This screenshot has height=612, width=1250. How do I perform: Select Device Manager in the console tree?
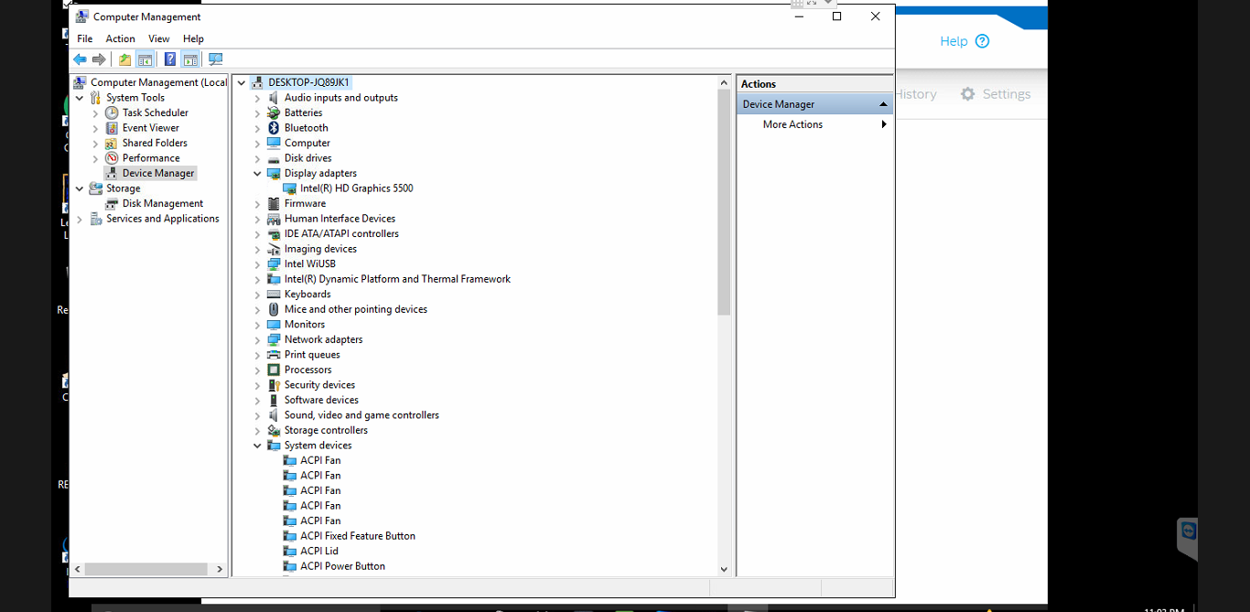point(158,173)
